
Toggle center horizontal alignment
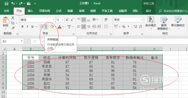[x=84, y=27]
